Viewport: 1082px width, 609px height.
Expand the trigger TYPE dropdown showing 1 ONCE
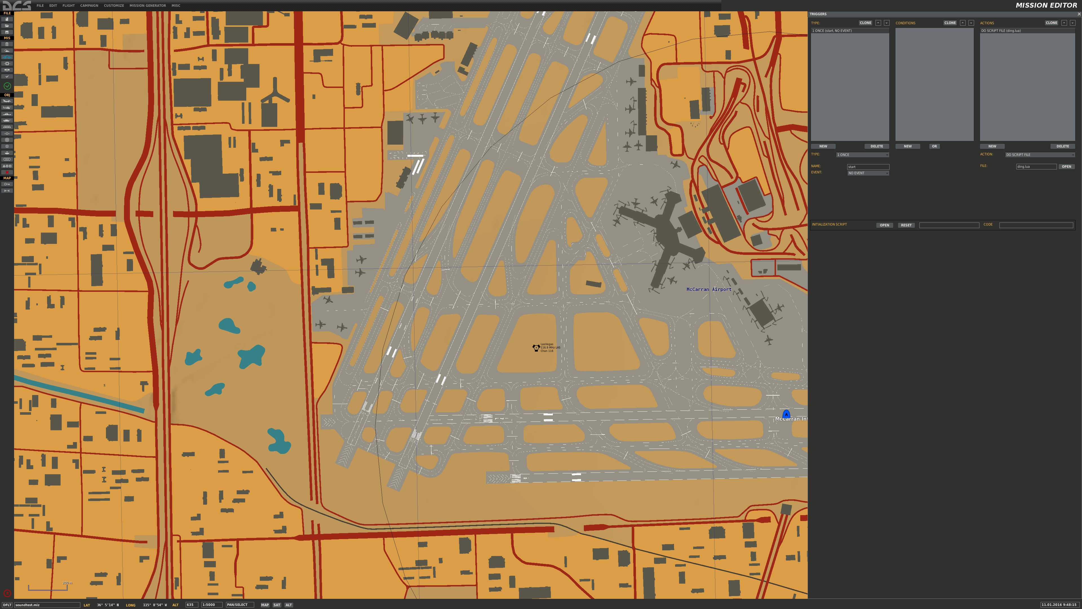point(862,155)
